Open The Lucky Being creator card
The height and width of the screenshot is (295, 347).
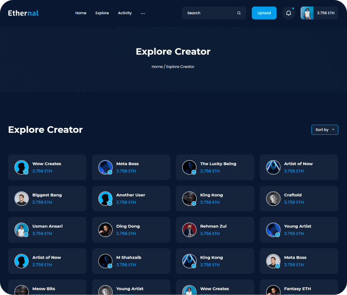[215, 168]
